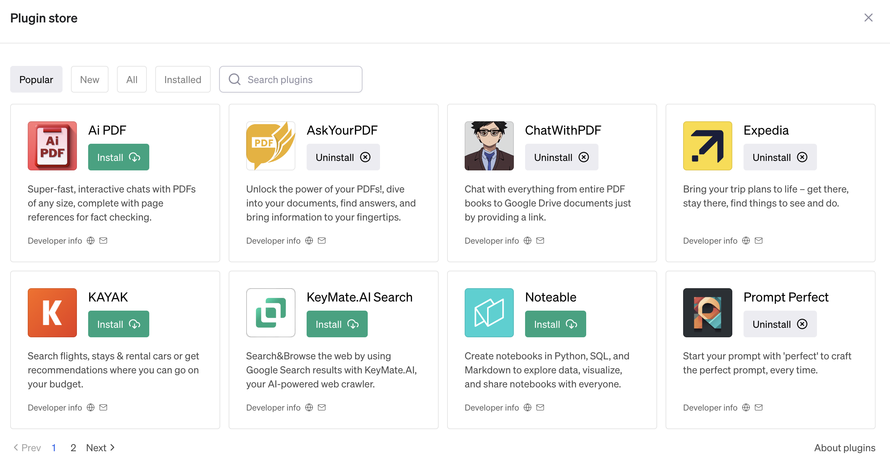
Task: Click Noteable developer email envelope icon
Action: (540, 407)
